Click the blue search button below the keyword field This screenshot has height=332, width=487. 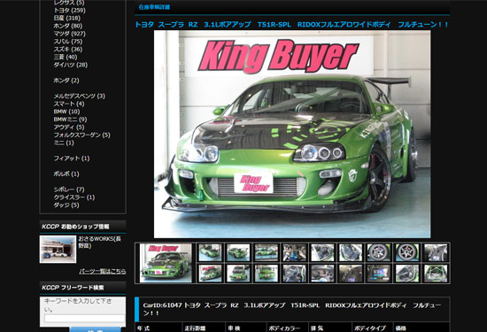(x=96, y=329)
